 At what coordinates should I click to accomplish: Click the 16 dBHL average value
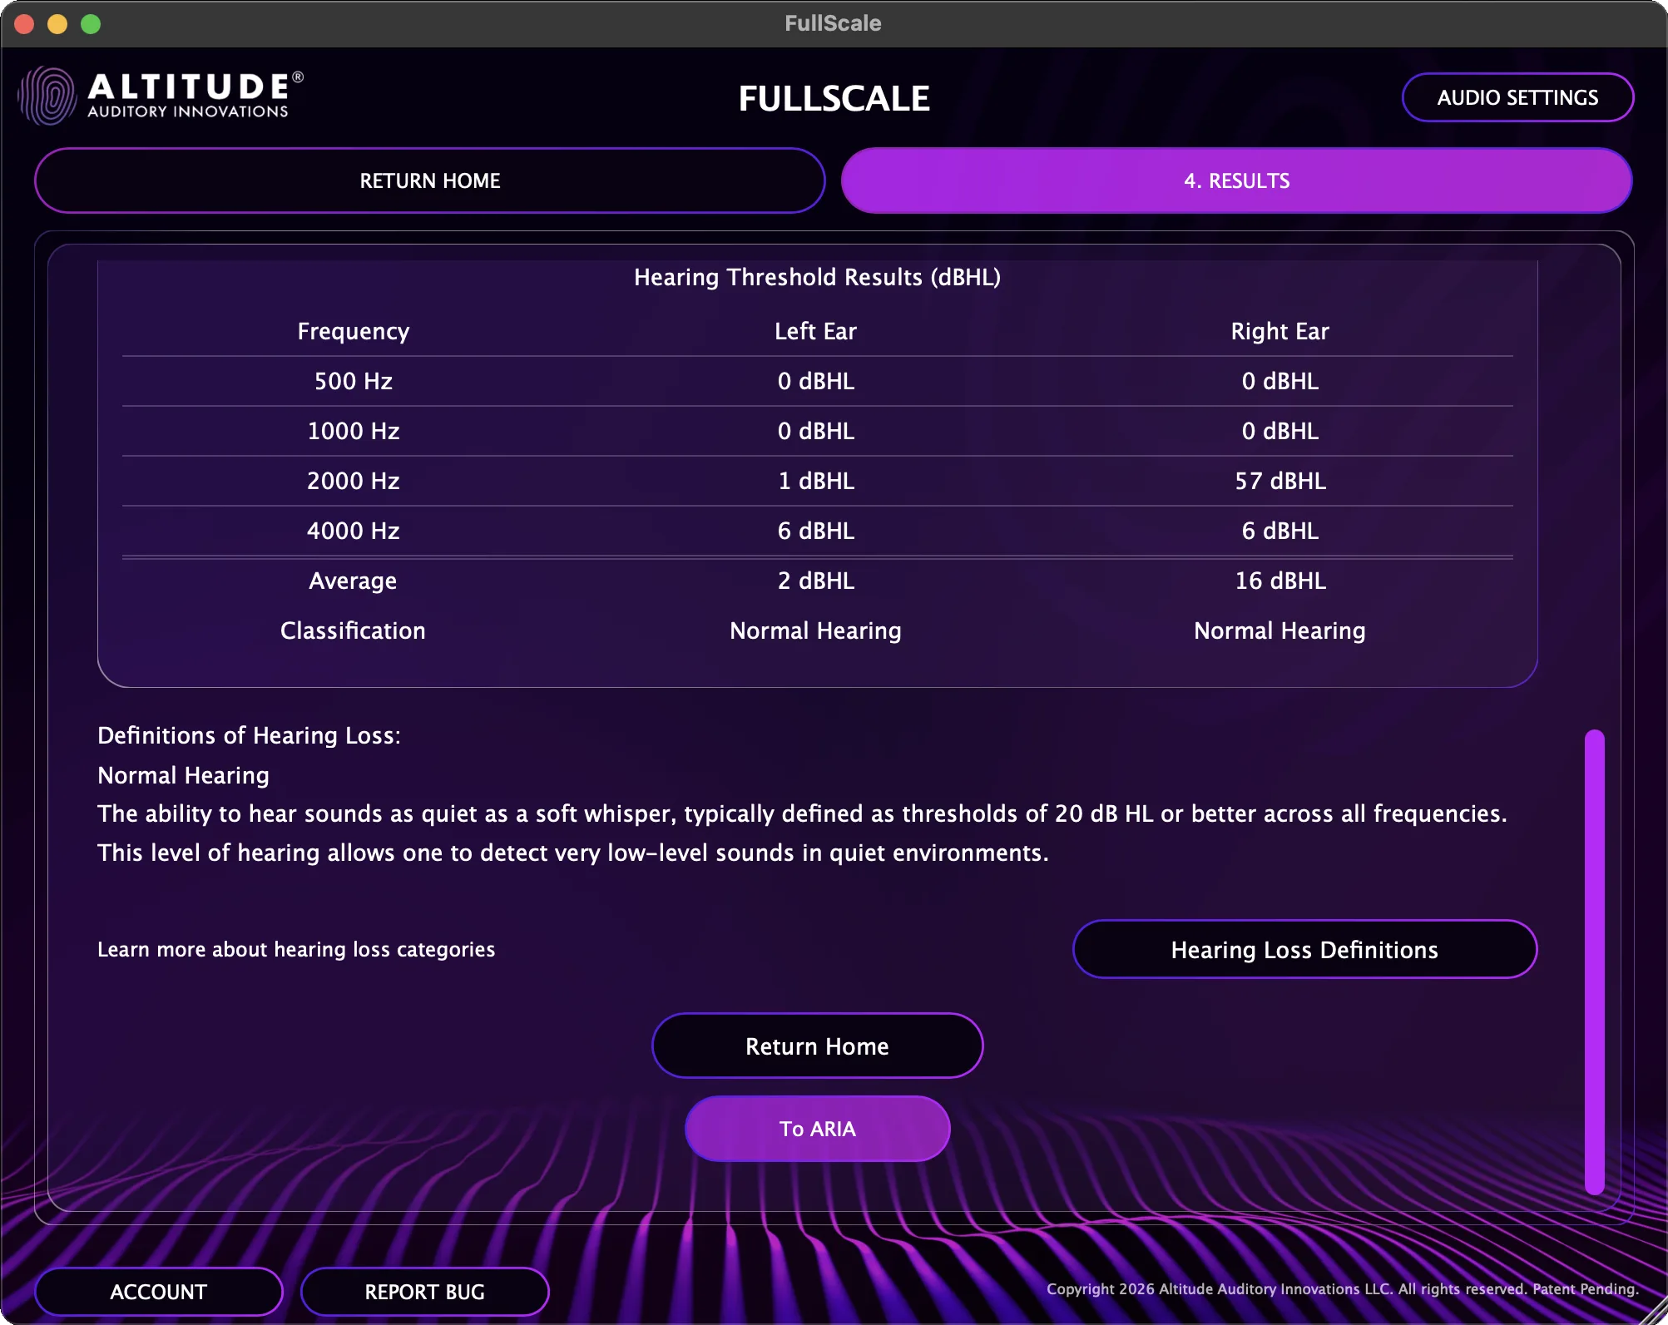point(1279,581)
